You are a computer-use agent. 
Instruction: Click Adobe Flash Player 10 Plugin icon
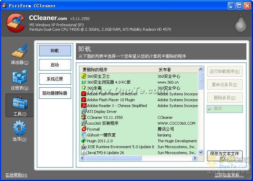click(84, 99)
